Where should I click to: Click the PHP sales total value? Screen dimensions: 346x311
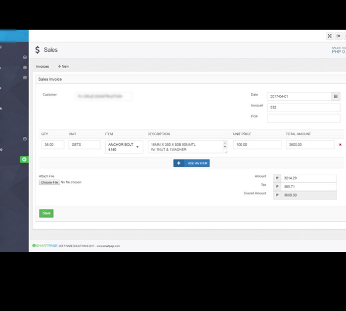tap(339, 52)
